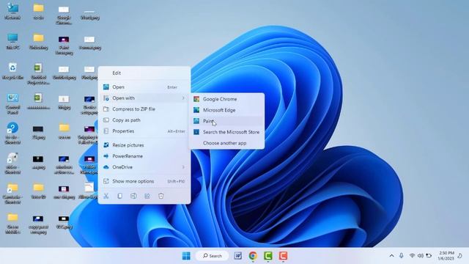The image size is (469, 264).
Task: Open the red Camtasia taskbar icon
Action: pyautogui.click(x=283, y=256)
